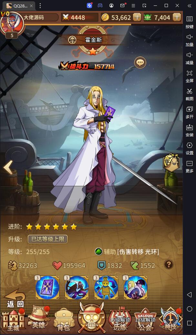This screenshot has width=196, height=335.
Task: Expand the 更多 more options menu
Action: pyautogui.click(x=189, y=167)
